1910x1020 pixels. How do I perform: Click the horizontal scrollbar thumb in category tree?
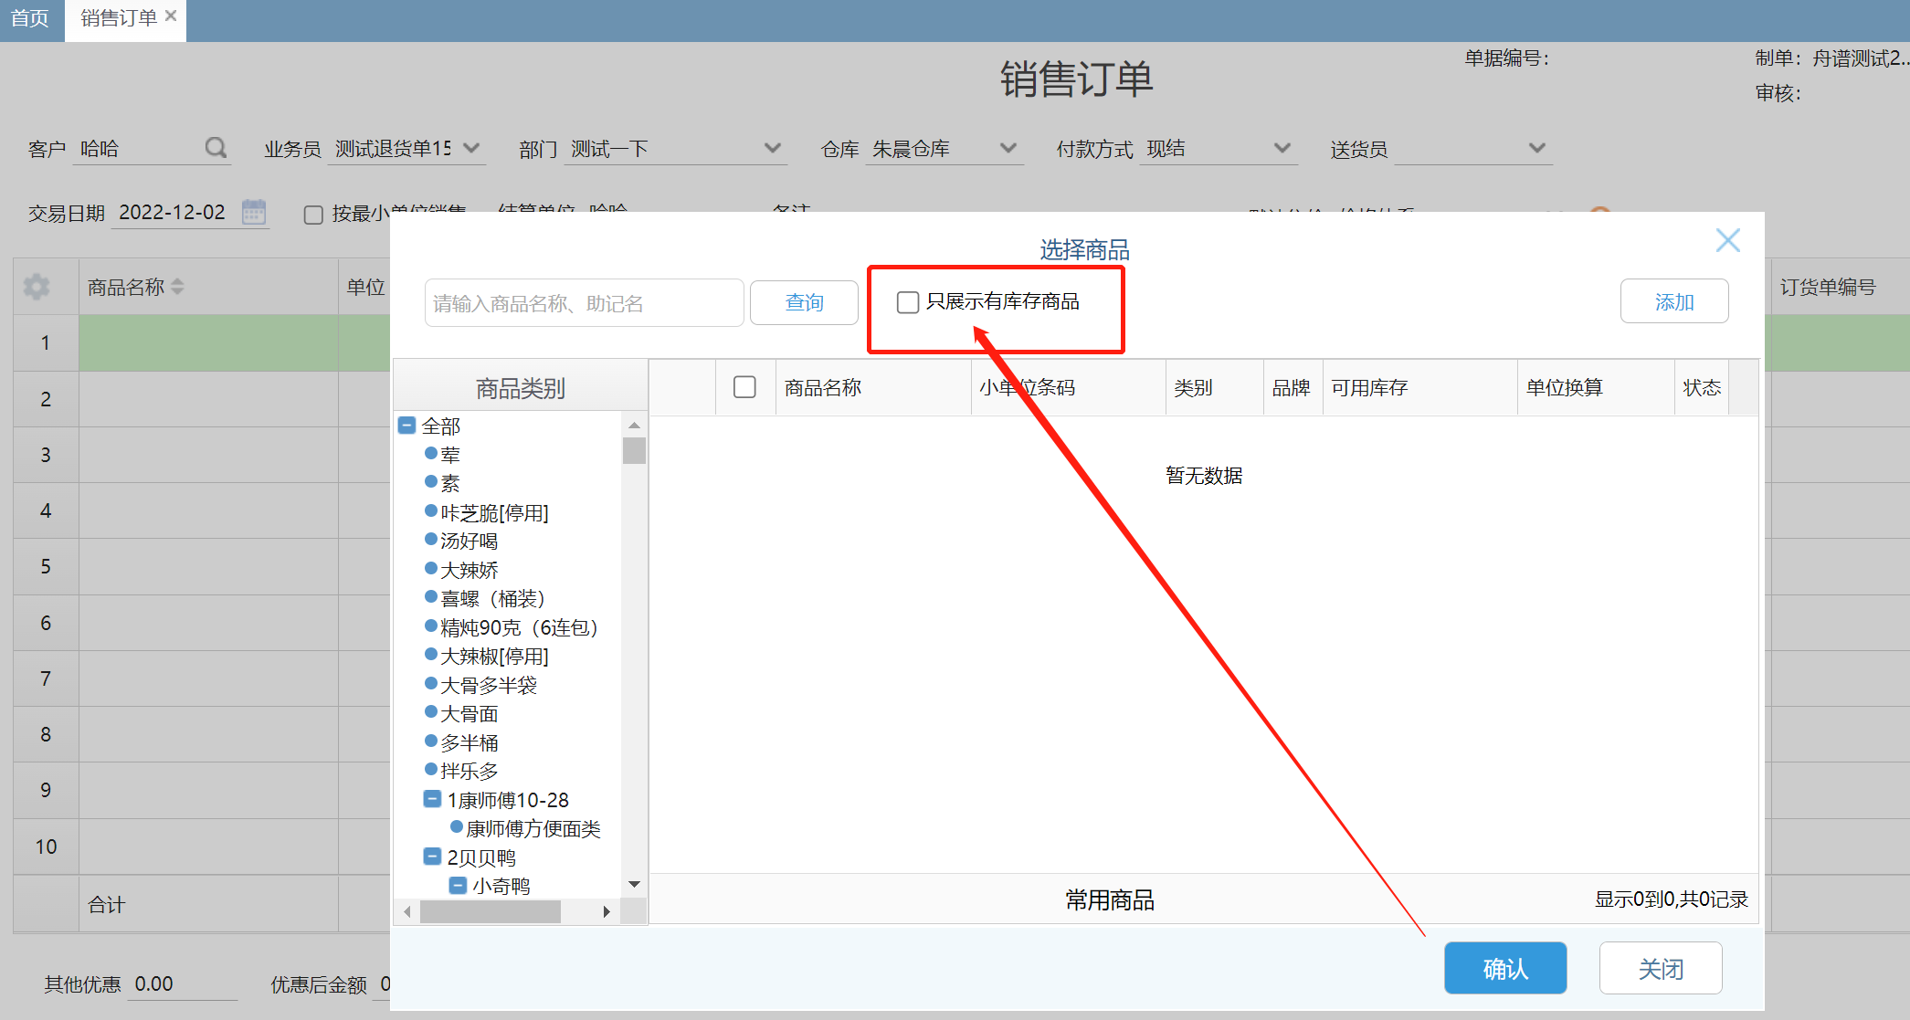[491, 911]
